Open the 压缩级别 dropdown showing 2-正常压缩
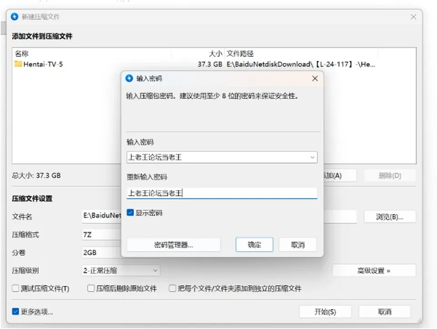The image size is (437, 329). point(121,270)
